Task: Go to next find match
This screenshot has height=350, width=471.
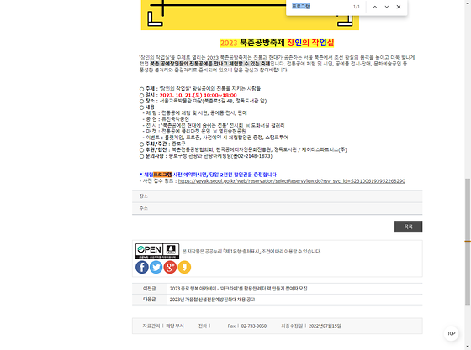Action: (x=387, y=7)
